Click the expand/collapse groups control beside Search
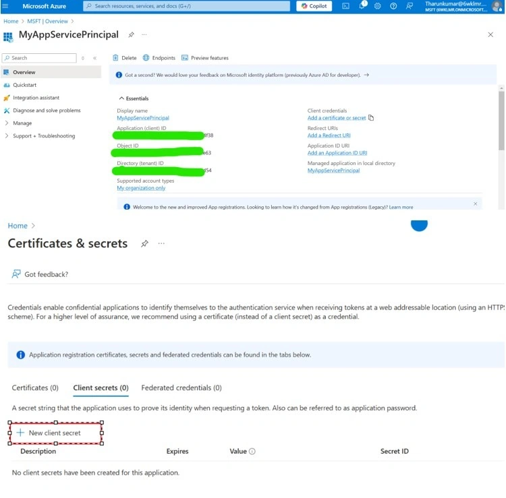This screenshot has width=506, height=498. tap(83, 58)
